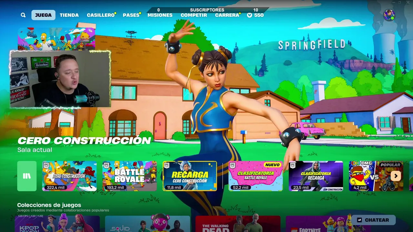Click the 23,5 mil player count

(x=300, y=188)
